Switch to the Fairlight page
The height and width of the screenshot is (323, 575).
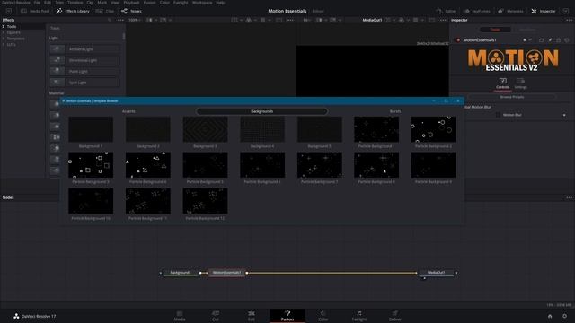point(359,316)
